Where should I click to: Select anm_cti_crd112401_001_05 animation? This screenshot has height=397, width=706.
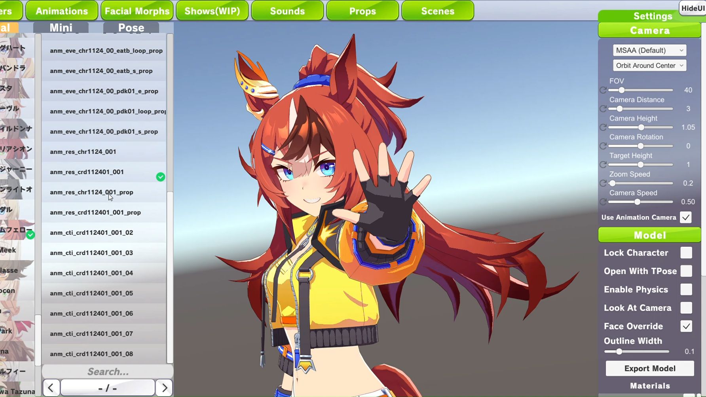[x=104, y=293]
